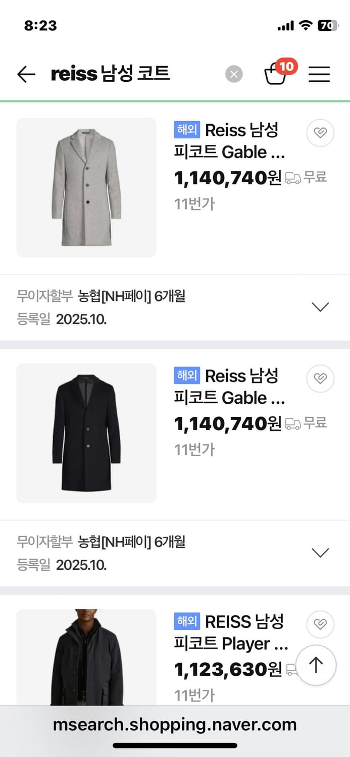Open the gray coat product thumbnail

pos(86,187)
